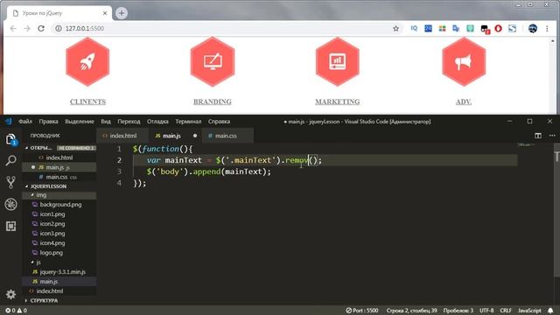Open the Manage gear in VS Code

[10, 294]
